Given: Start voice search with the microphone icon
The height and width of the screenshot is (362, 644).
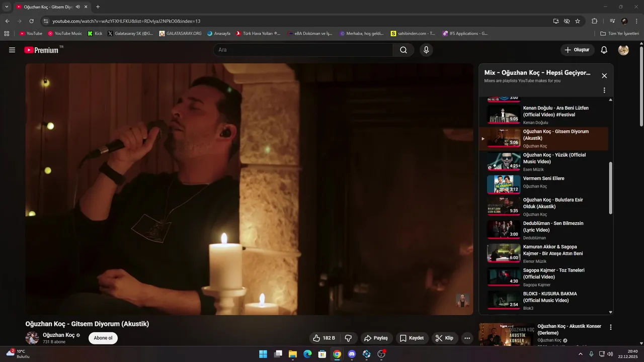Looking at the screenshot, I should (426, 50).
